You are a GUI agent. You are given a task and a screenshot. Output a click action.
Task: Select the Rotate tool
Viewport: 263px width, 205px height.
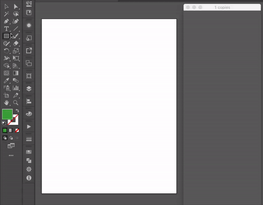point(7,51)
